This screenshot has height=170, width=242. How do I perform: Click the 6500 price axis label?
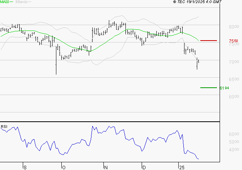tap(234, 79)
